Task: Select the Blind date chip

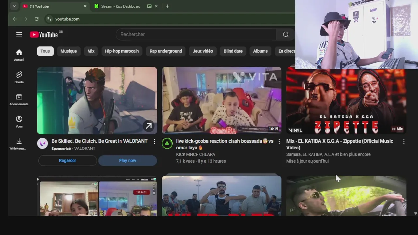Action: 233,51
